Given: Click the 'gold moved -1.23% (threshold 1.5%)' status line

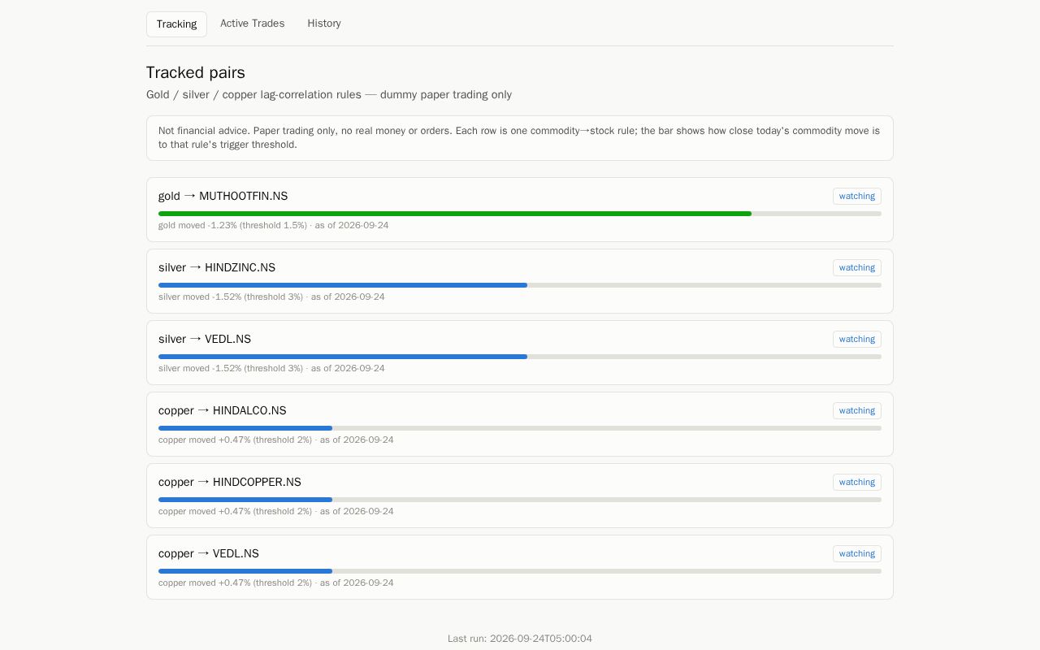Looking at the screenshot, I should coord(274,225).
